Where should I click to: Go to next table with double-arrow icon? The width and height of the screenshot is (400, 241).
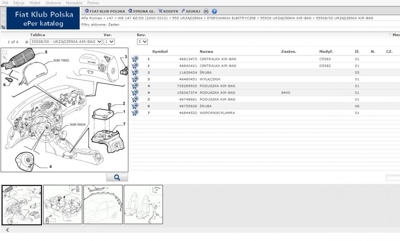tap(26, 42)
